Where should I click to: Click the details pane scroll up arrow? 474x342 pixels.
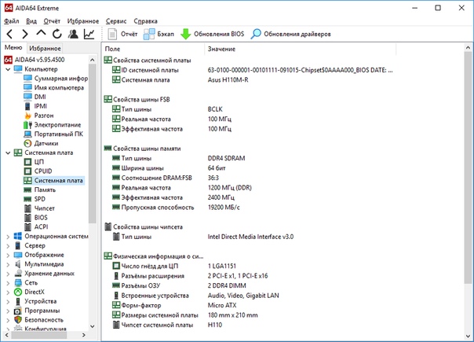pyautogui.click(x=468, y=47)
